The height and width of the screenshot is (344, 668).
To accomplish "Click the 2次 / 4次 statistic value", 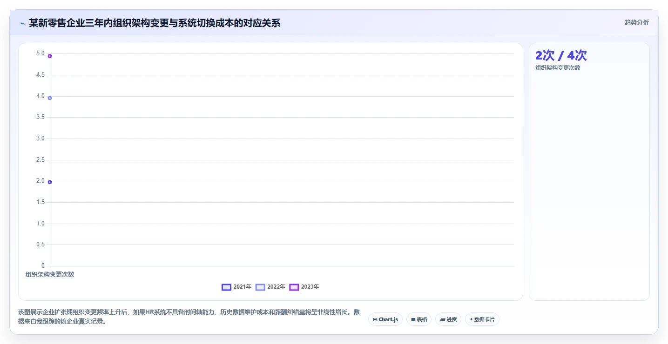I will [561, 55].
